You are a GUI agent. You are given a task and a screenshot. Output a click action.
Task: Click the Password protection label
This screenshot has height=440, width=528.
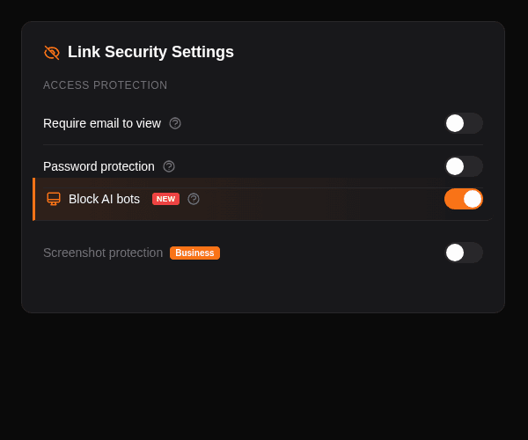point(99,166)
